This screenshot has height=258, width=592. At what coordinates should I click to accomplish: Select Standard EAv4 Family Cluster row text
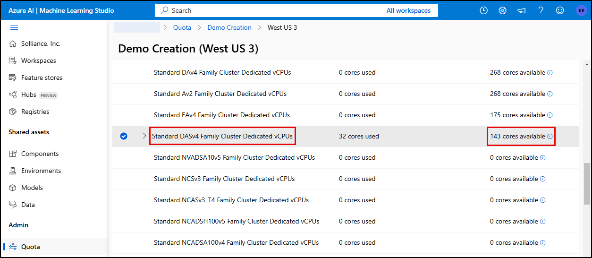pos(222,115)
